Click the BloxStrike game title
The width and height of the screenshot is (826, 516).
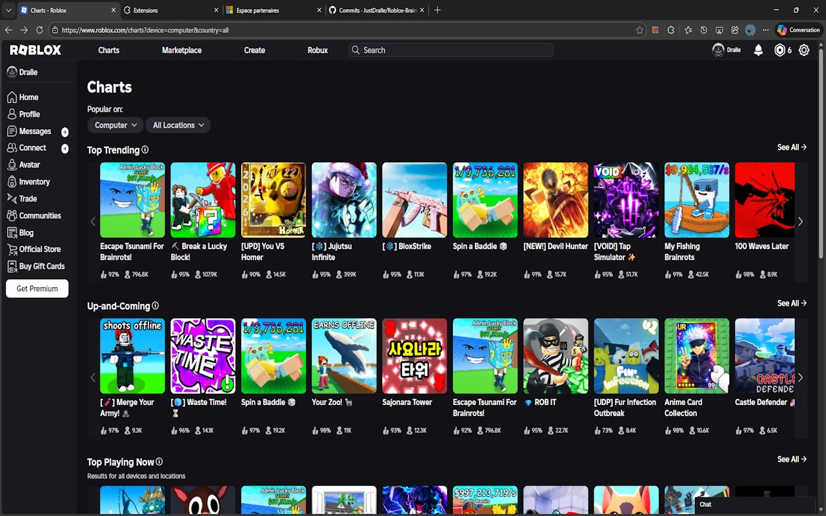pos(407,246)
